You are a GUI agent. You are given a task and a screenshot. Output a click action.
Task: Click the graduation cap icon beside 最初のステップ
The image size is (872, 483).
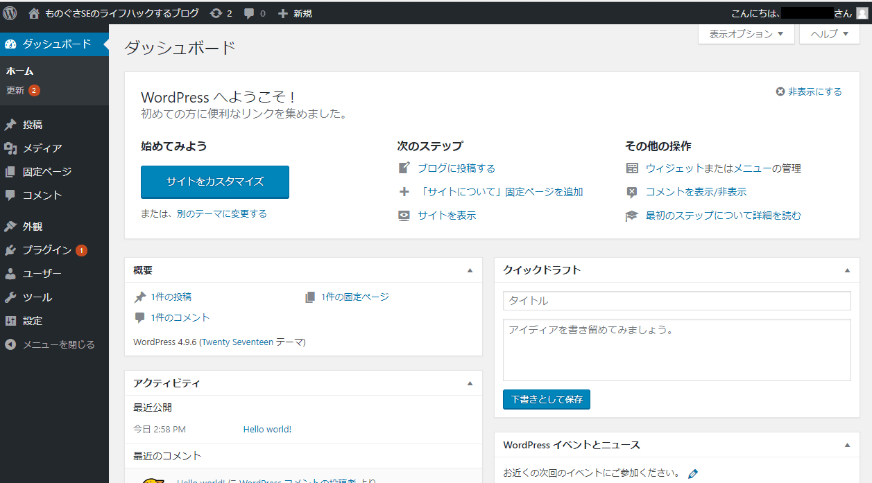(x=632, y=216)
